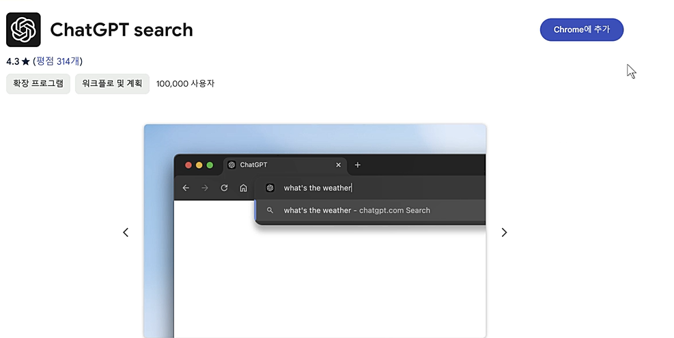Select the chatgpt.com Search suggestion row
674x338 pixels.
(371, 210)
